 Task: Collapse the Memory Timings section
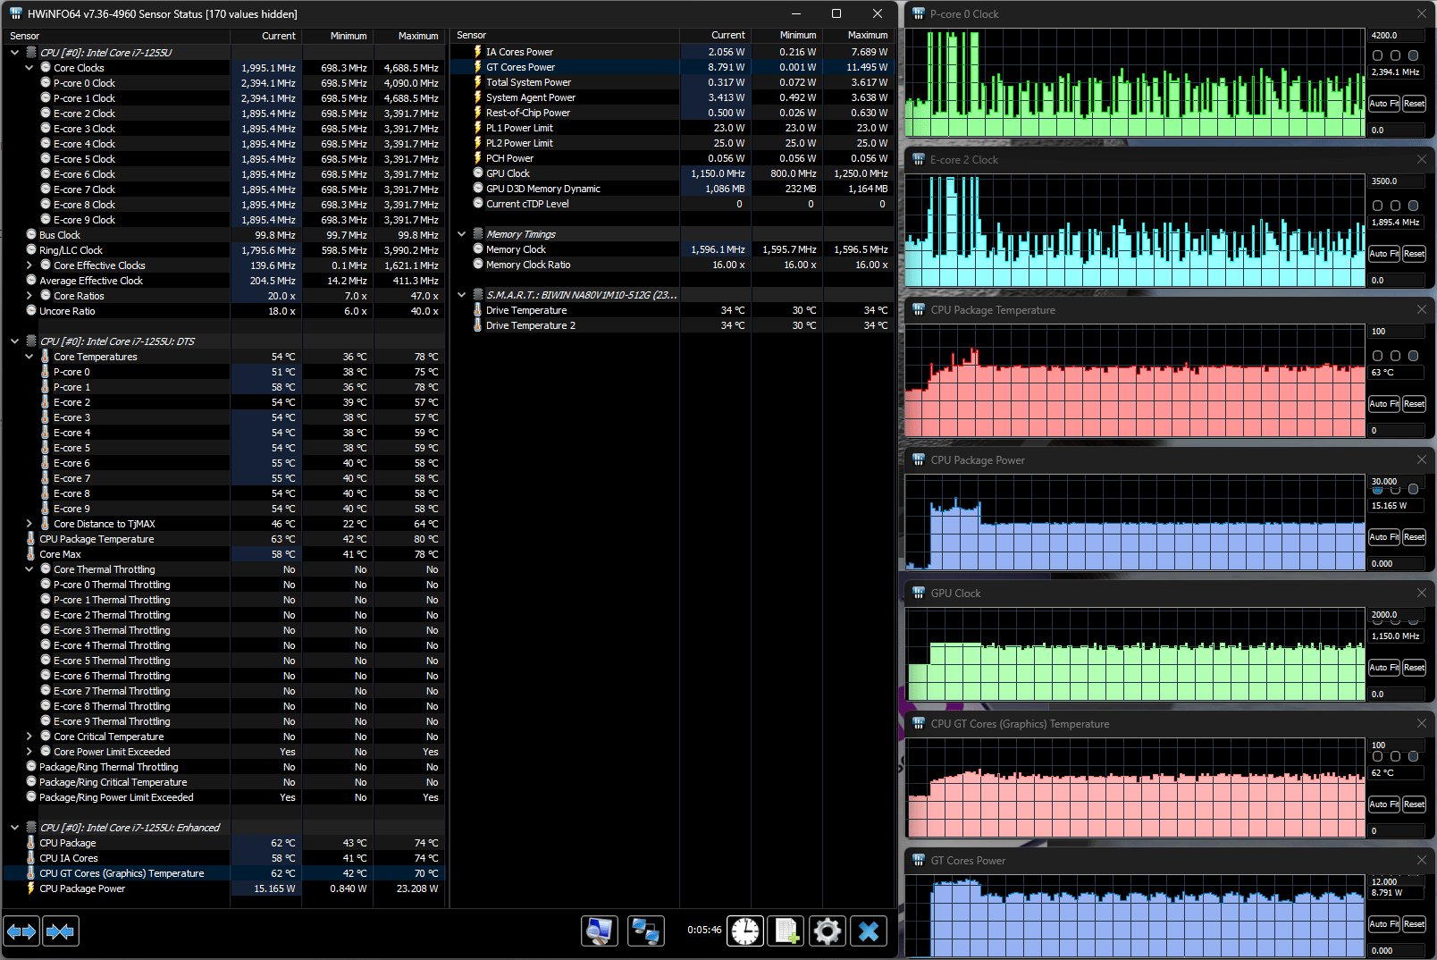coord(462,234)
